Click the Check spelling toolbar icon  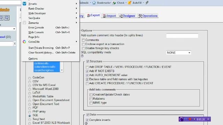114,3
